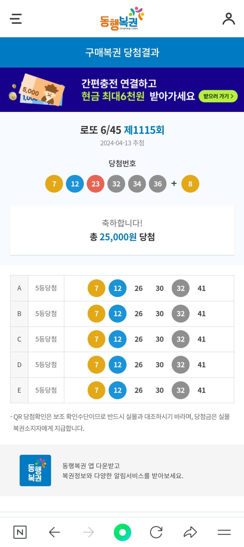The image size is (244, 547).
Task: Open the share icon in bottom bar
Action: coord(190,532)
